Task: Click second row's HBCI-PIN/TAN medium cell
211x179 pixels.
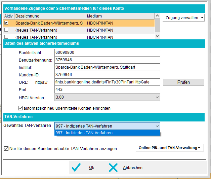Action: (100, 30)
